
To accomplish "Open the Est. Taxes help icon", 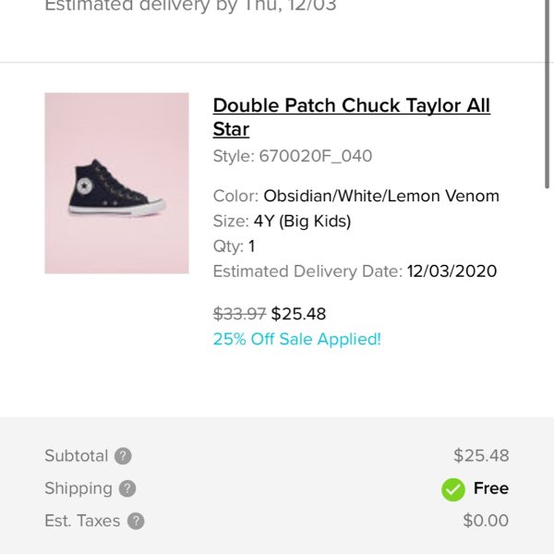I will (x=136, y=521).
